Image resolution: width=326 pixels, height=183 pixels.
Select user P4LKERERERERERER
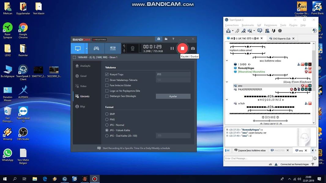(250, 89)
